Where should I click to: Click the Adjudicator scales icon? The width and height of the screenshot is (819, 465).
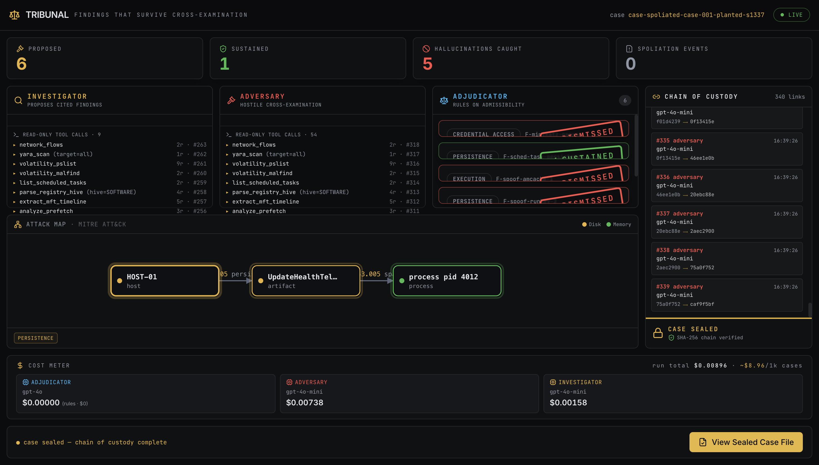click(444, 100)
